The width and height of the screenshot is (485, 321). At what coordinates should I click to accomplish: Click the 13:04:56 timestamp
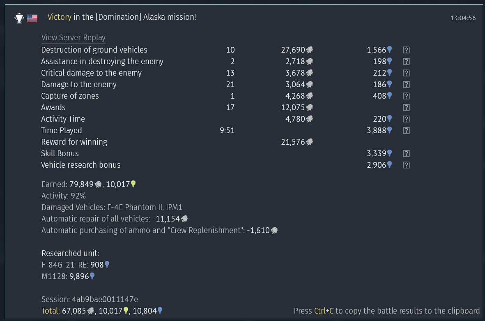[x=463, y=18]
